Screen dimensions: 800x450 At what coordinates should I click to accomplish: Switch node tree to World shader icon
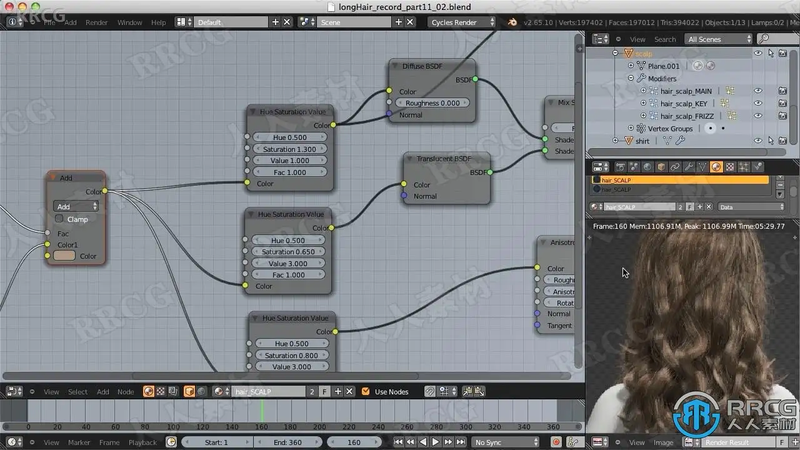click(x=201, y=391)
